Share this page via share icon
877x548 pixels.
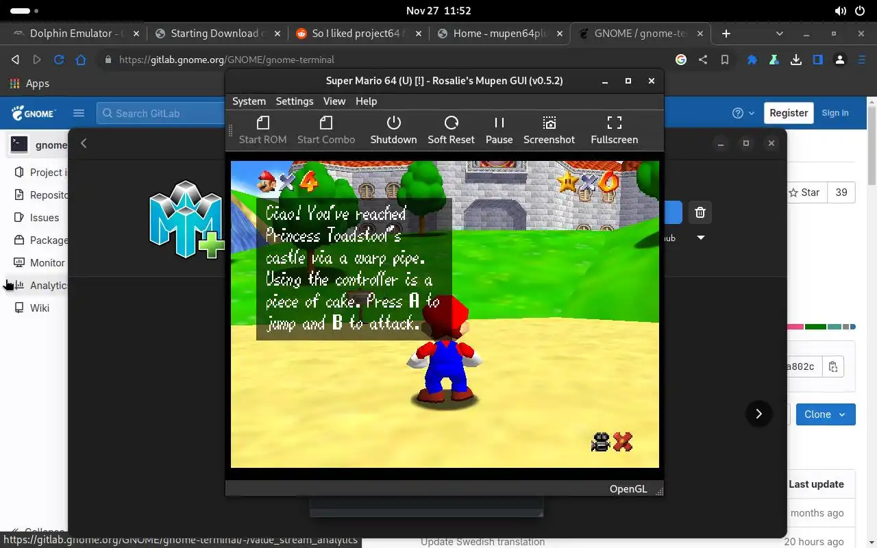coord(703,60)
